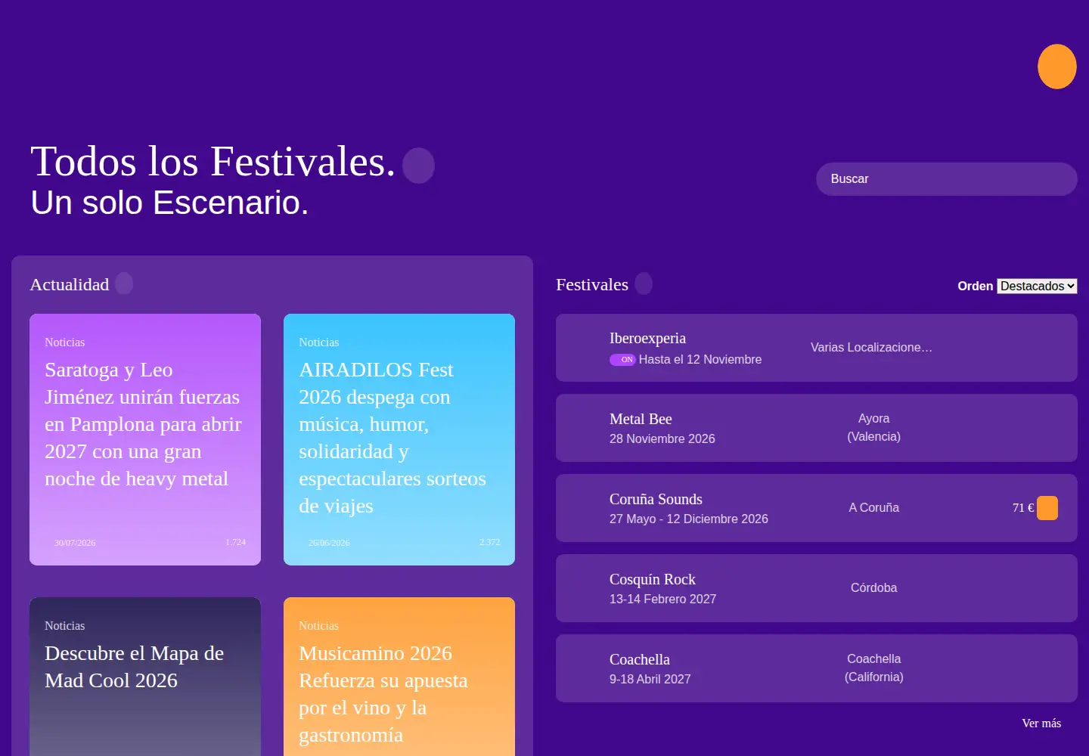Focus the Buscar search field
Screen dimensions: 1089x756
947,179
